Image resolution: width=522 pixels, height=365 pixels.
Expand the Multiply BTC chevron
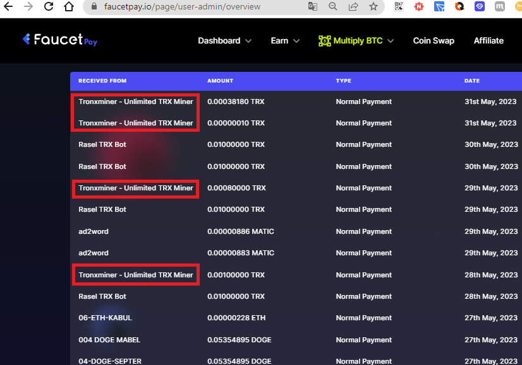(391, 41)
